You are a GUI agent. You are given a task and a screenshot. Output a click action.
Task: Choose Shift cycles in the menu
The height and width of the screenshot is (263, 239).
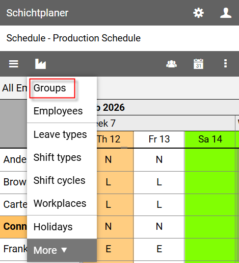coord(62,180)
